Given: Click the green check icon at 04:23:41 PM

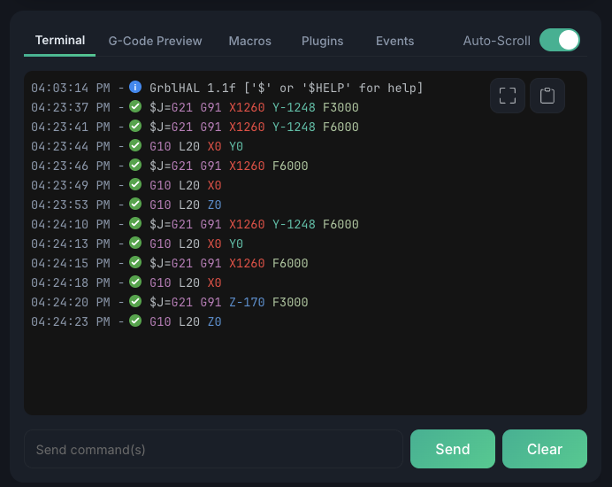Looking at the screenshot, I should click(x=135, y=126).
